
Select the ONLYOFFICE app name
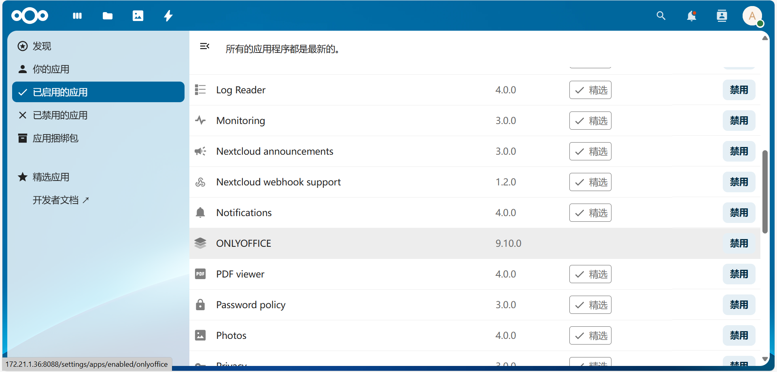[244, 243]
